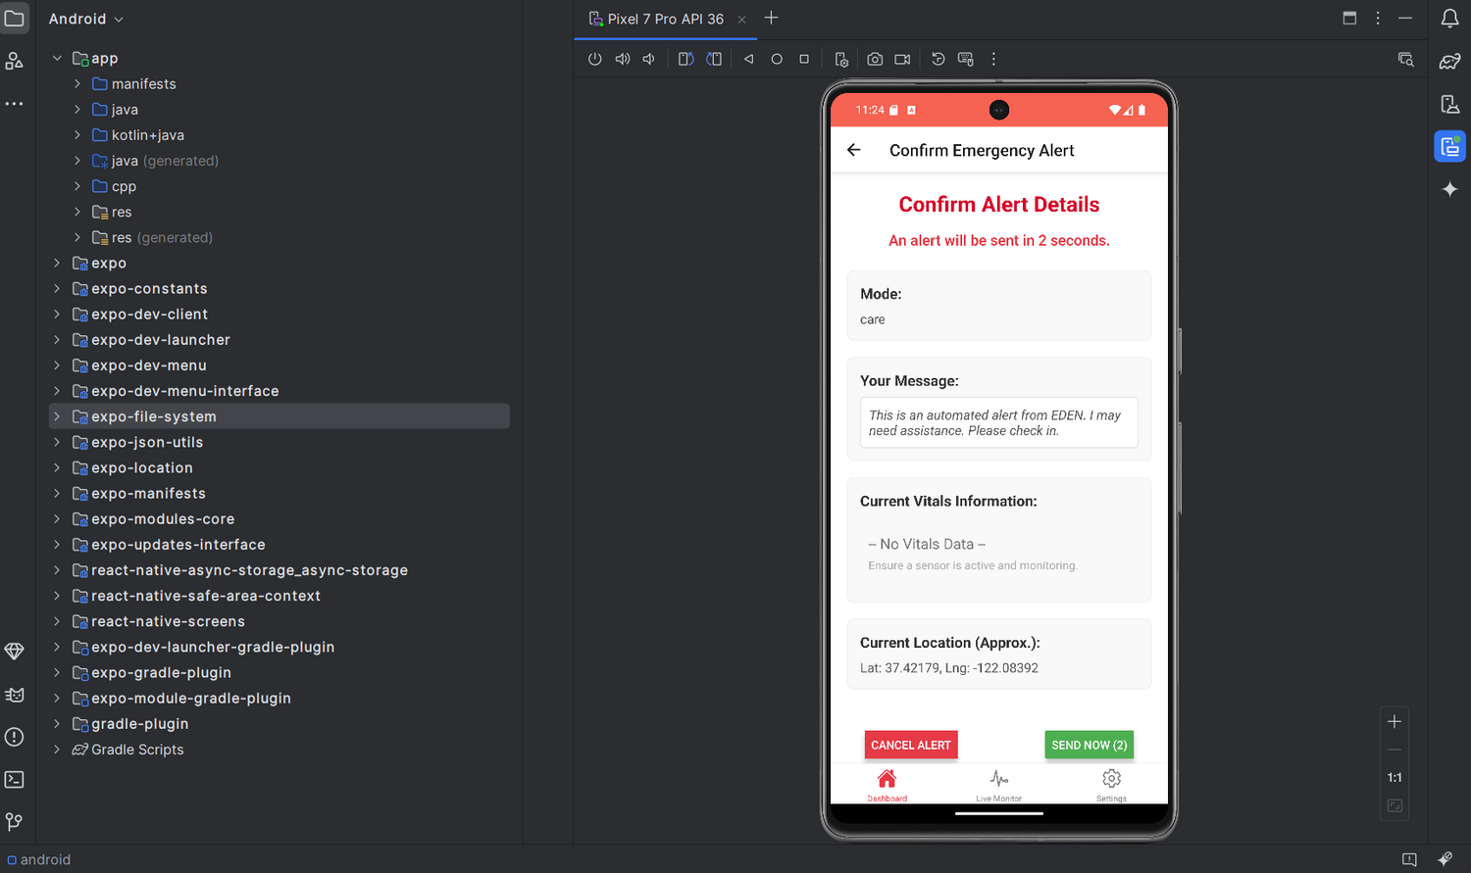Screen dimensions: 1471x873
Task: Open the Layout Inspector toggle icon
Action: pyautogui.click(x=1405, y=59)
